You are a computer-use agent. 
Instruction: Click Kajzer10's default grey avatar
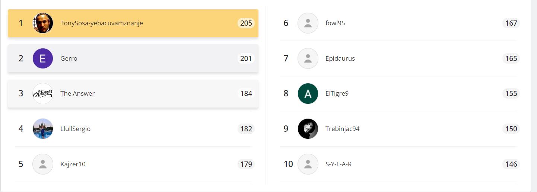click(x=43, y=164)
